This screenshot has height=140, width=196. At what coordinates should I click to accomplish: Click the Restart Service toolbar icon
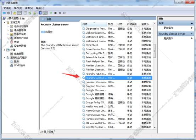(x=65, y=13)
